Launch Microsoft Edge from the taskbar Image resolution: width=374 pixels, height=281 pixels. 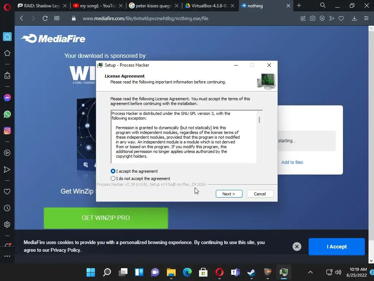pos(187,272)
